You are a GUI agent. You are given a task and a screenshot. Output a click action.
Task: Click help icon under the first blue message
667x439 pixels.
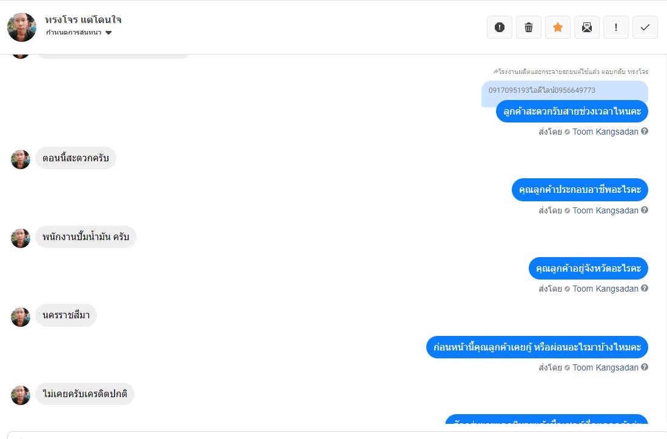[x=645, y=132]
